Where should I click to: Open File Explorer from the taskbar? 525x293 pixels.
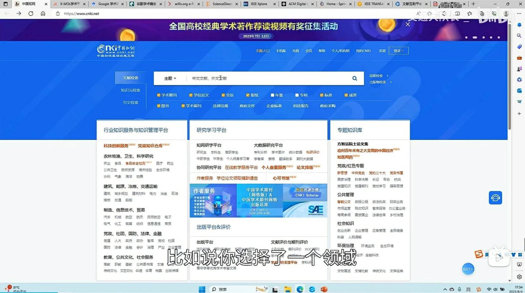point(287,289)
